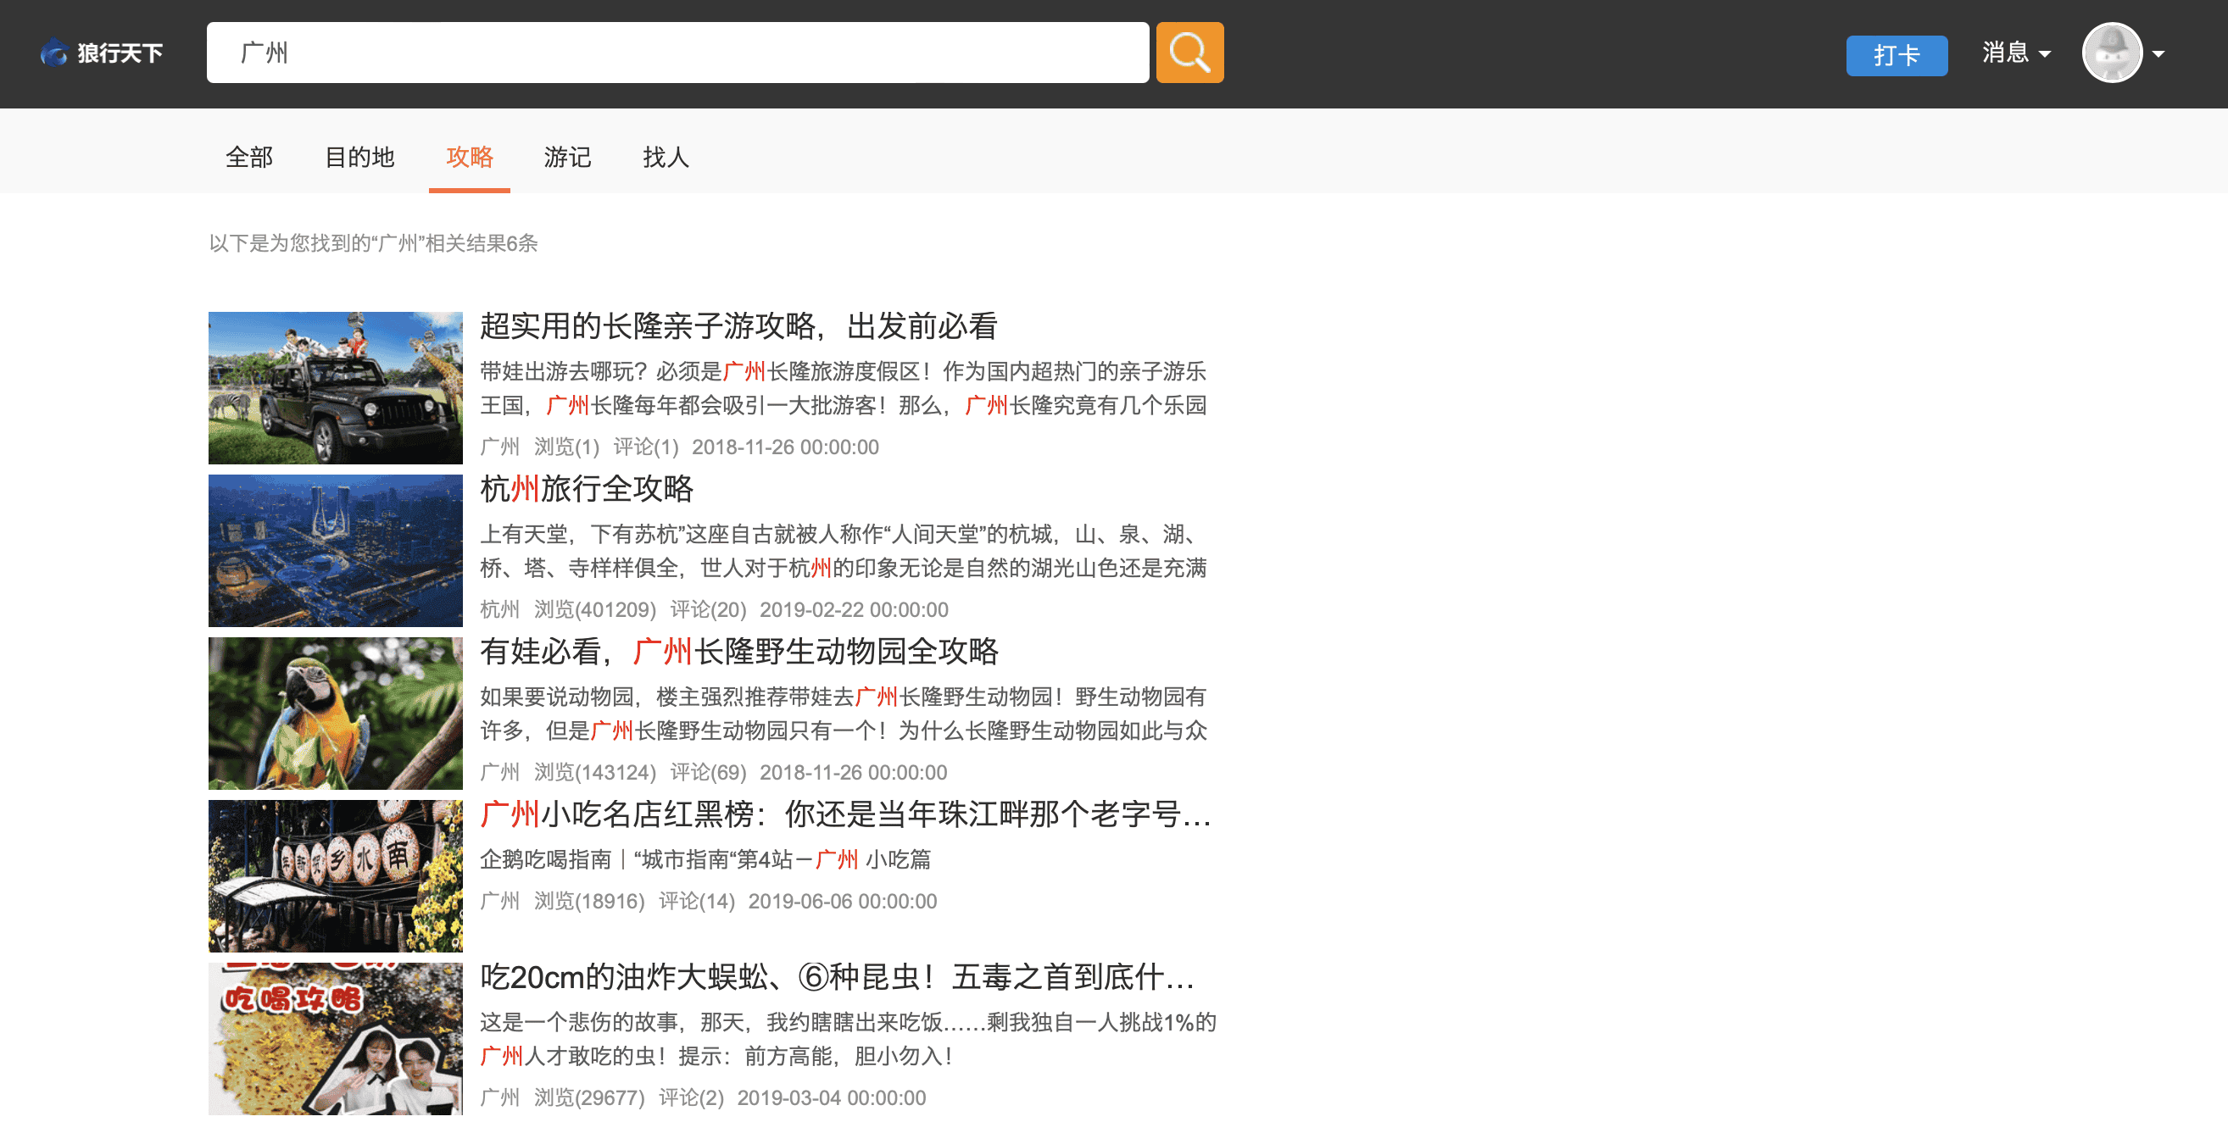The height and width of the screenshot is (1122, 2228).
Task: Select the 攻略 tab
Action: [469, 157]
